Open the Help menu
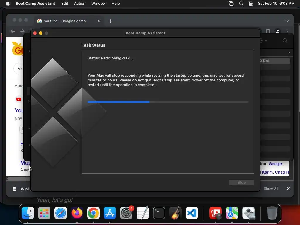Viewport: 300px width, 225px height. [x=115, y=3]
